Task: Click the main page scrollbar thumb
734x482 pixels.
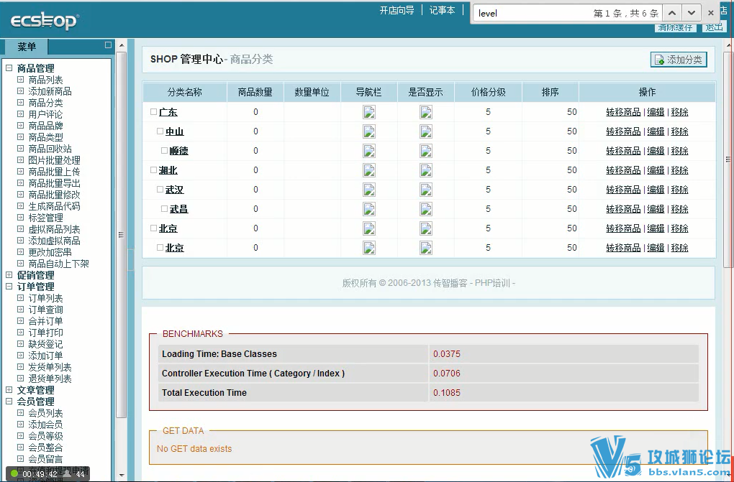Action: pos(728,159)
